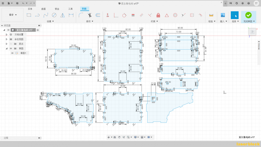261x147 pixels.
Task: Select the Spline tool
Action: coord(46,15)
